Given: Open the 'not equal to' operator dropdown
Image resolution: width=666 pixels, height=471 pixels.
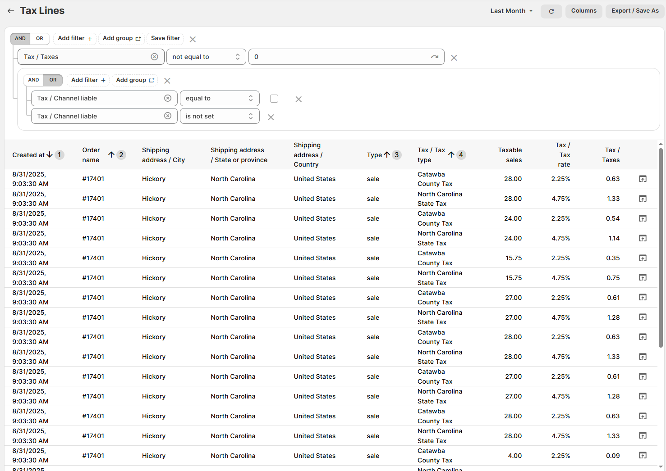Looking at the screenshot, I should tap(206, 57).
